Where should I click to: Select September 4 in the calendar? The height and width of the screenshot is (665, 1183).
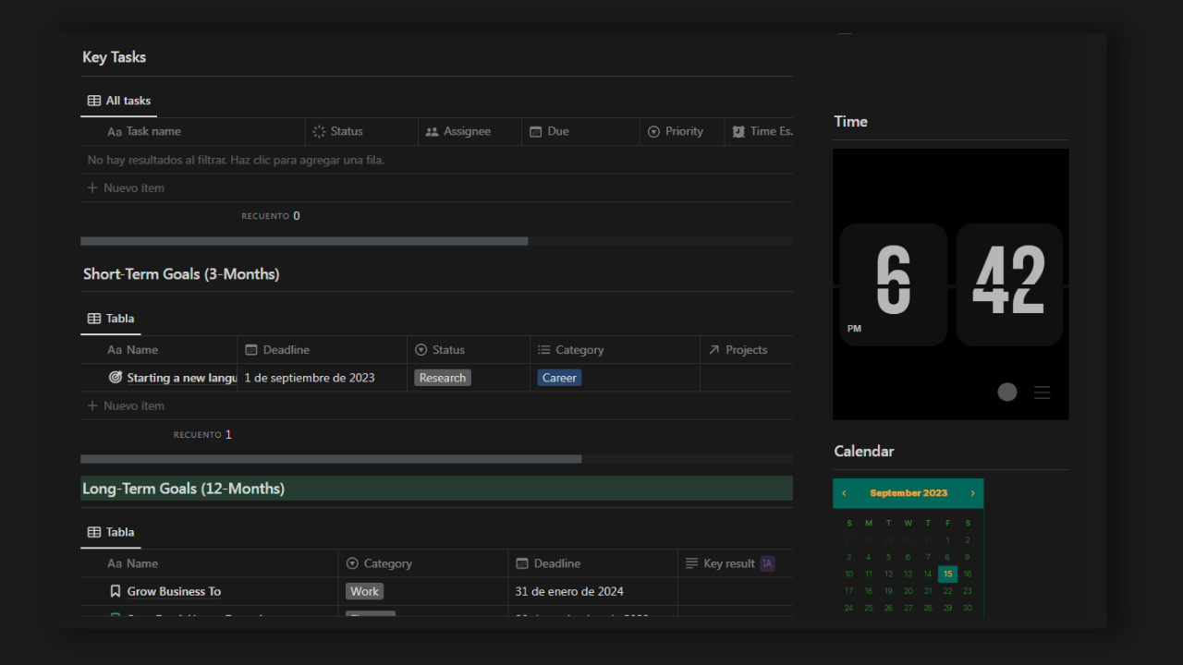pos(869,557)
